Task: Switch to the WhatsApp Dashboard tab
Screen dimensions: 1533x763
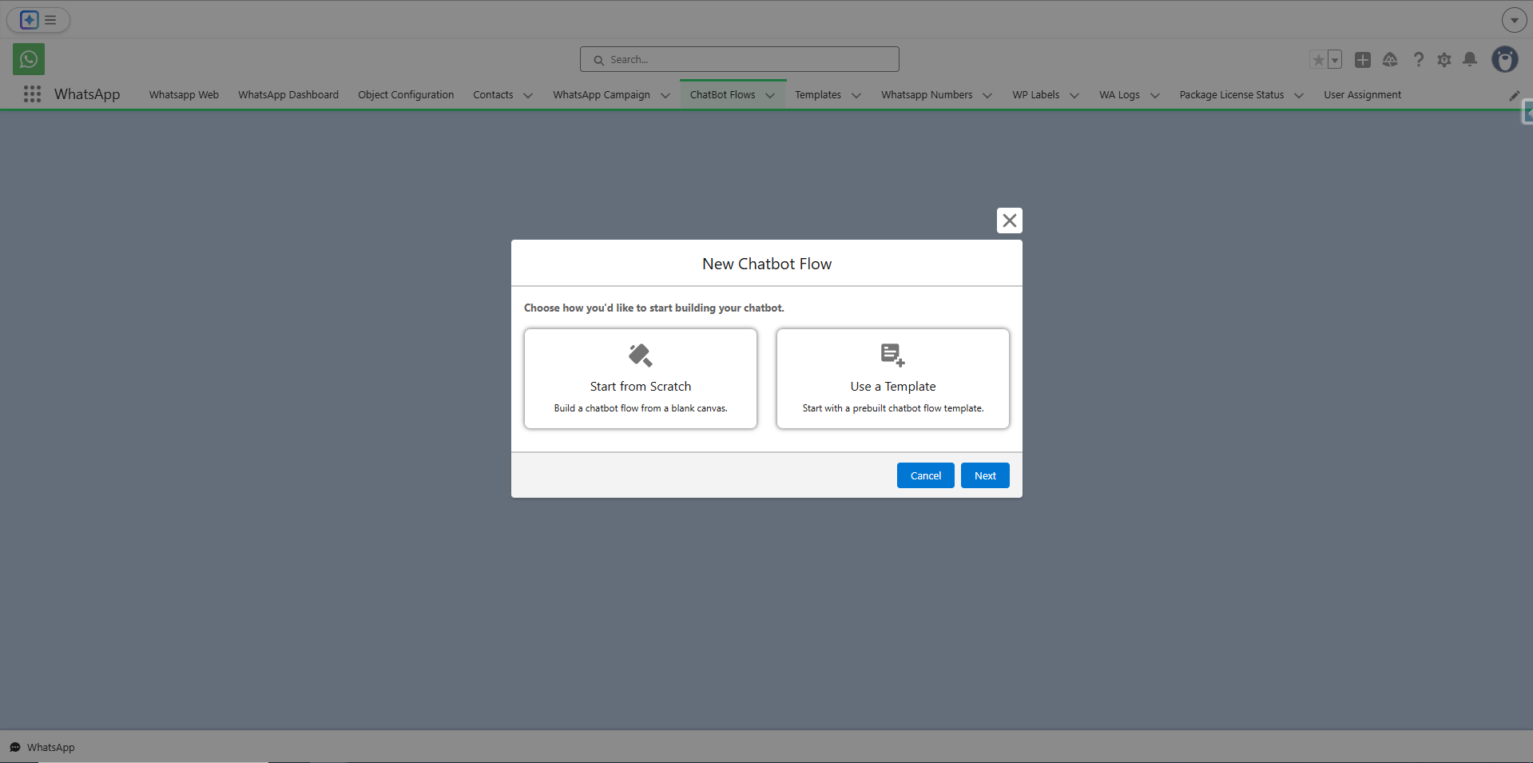Action: tap(288, 94)
